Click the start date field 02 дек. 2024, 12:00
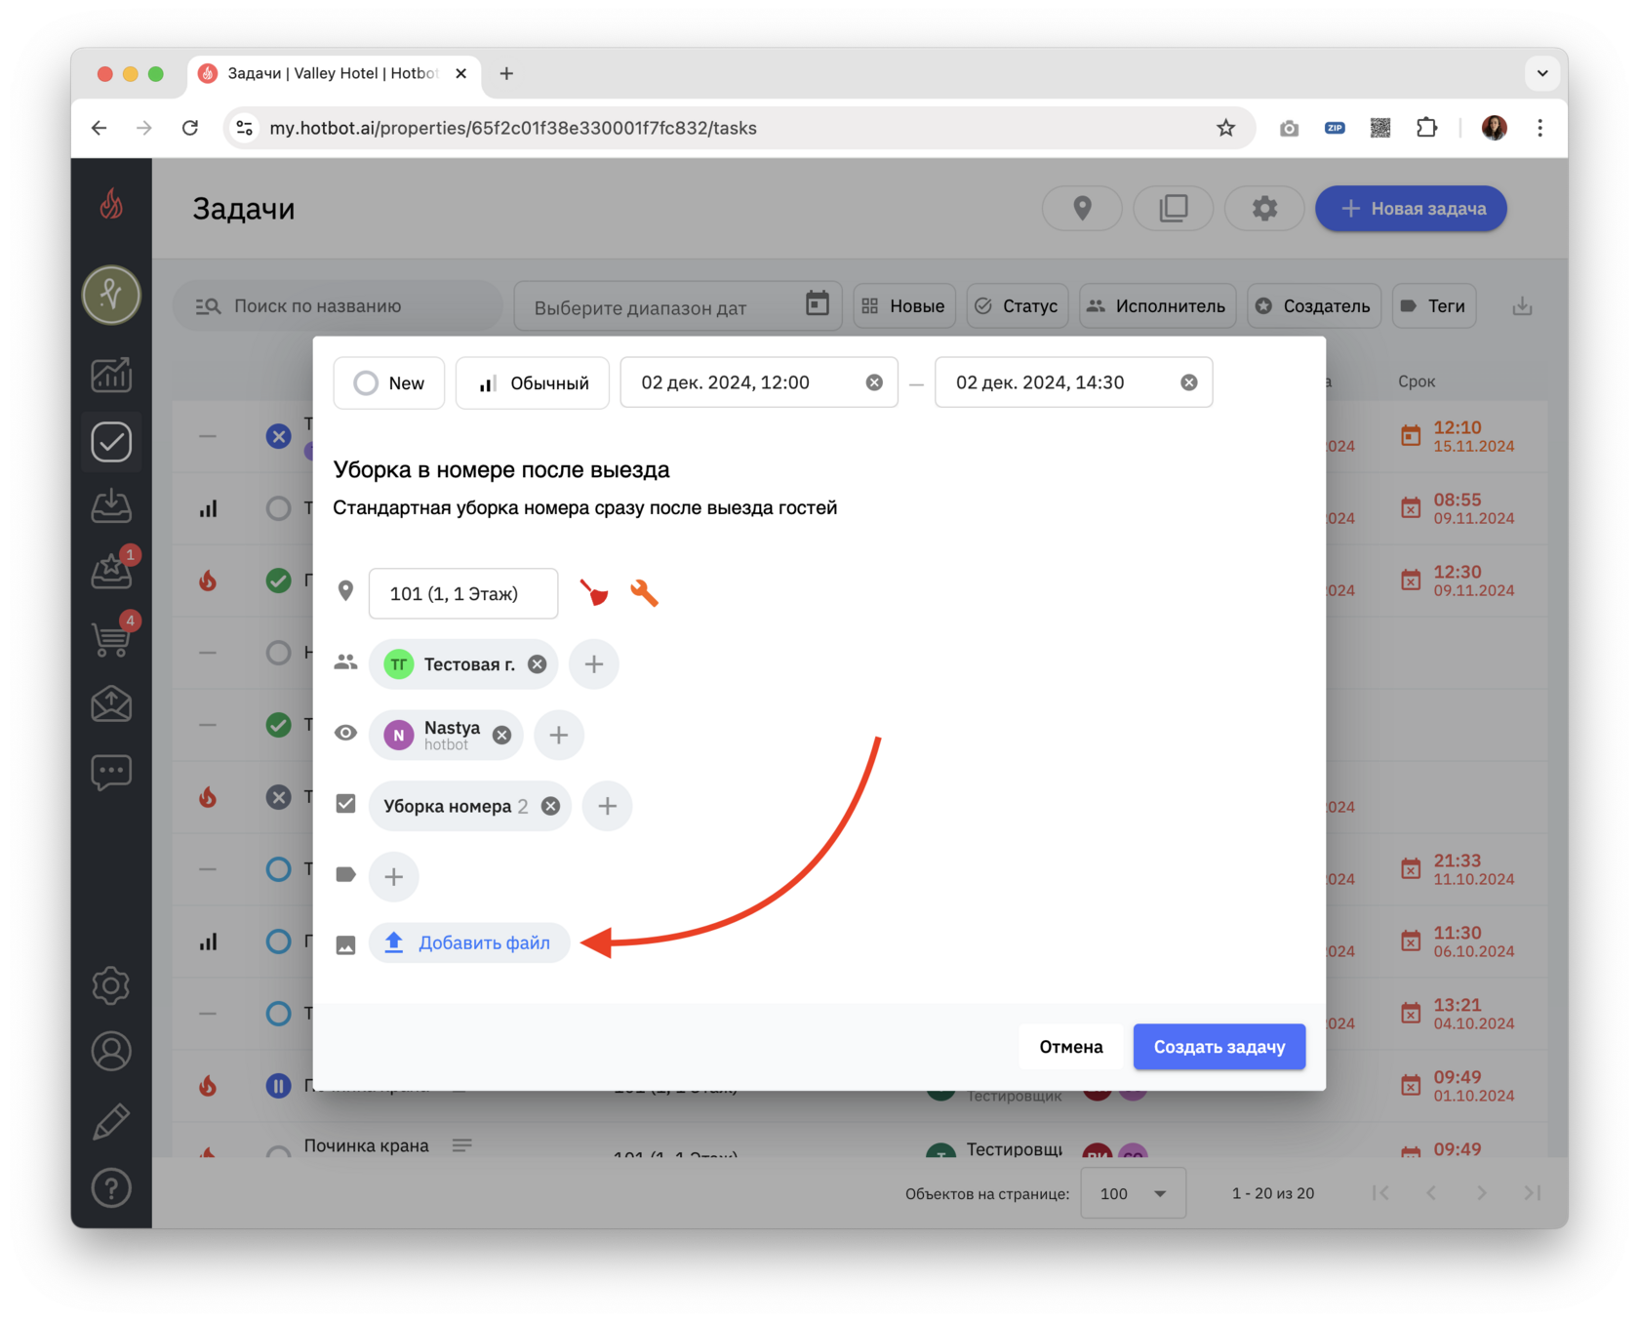 point(759,382)
